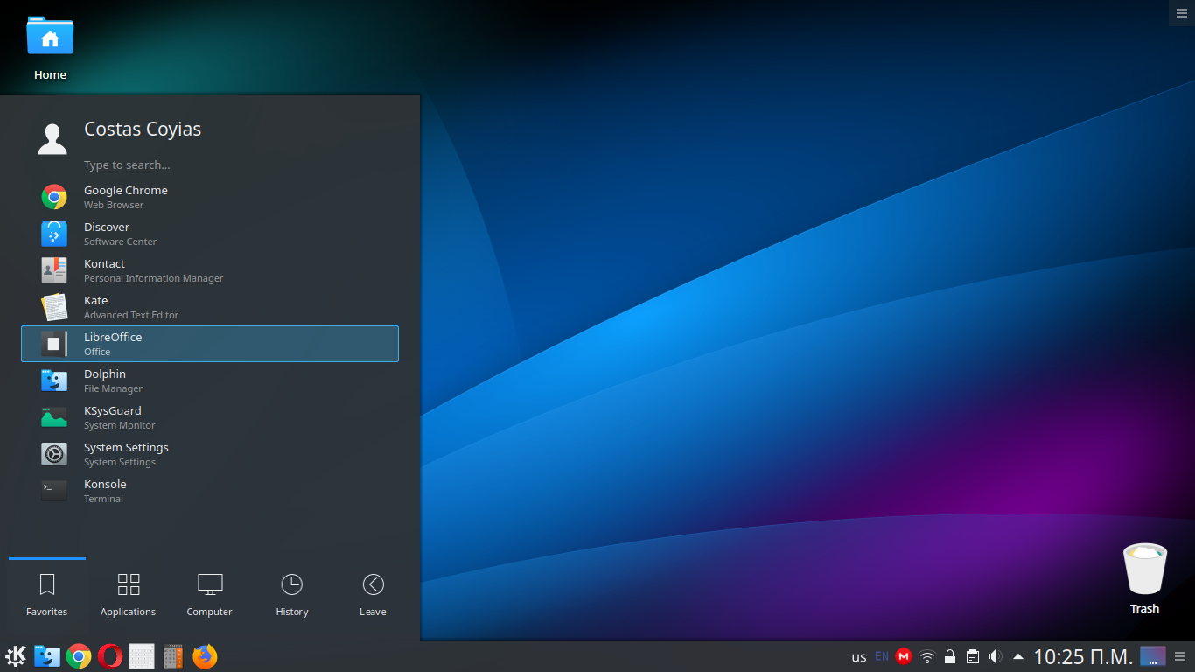Toggle Wi-Fi from the network tray icon
The width and height of the screenshot is (1195, 672).
click(926, 655)
